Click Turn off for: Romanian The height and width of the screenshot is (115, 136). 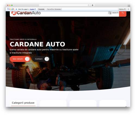point(54,9)
